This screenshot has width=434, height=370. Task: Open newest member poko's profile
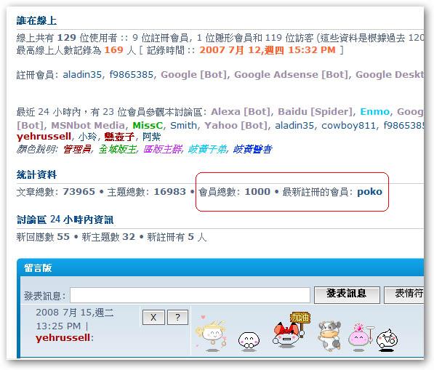369,192
